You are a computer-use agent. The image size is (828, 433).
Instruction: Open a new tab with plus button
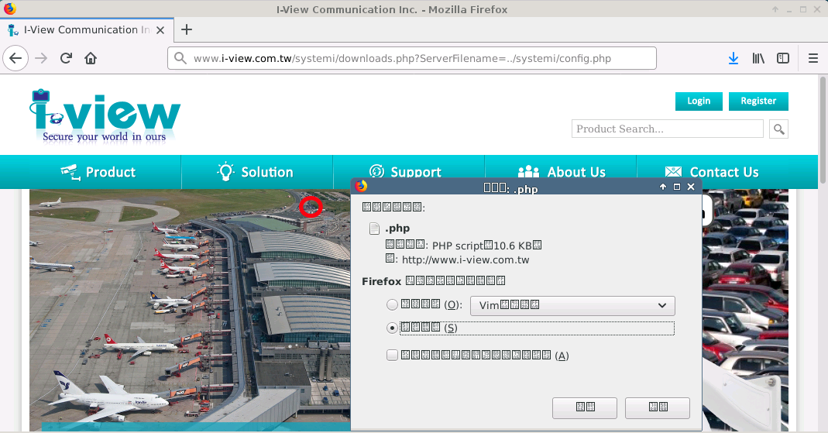187,29
